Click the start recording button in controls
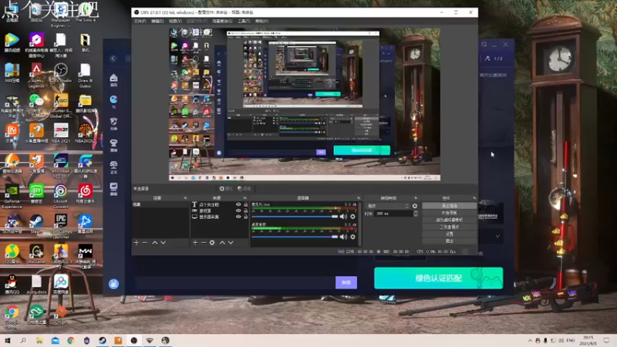This screenshot has height=347, width=617. point(450,213)
